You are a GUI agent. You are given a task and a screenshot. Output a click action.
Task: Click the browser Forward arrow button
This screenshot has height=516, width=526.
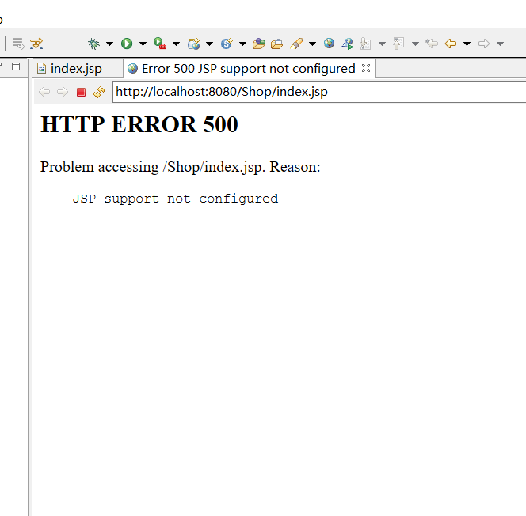[63, 92]
